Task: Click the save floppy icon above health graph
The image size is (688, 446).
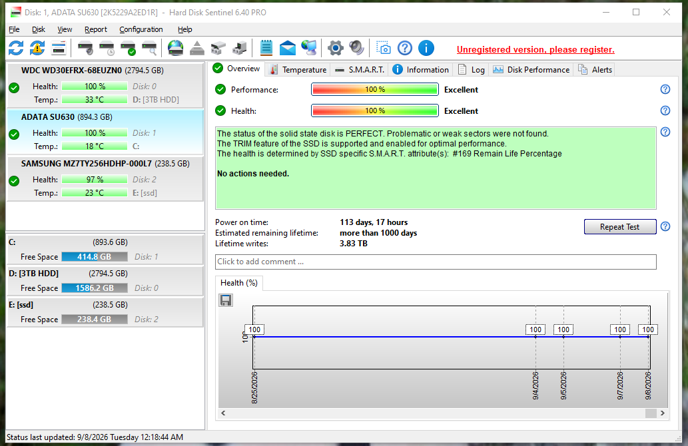Action: point(226,300)
